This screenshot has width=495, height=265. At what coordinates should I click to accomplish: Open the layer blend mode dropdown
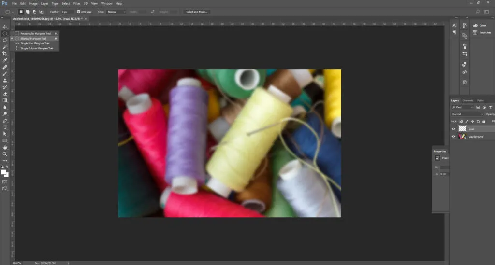coord(467,114)
